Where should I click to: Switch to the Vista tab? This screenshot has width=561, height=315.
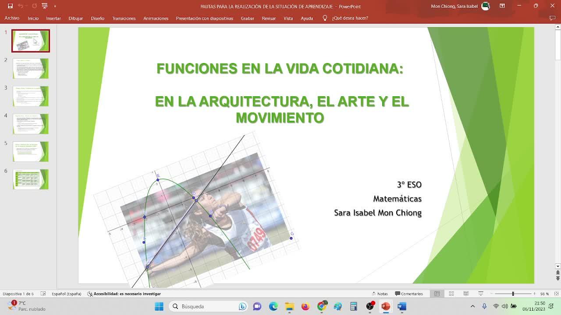click(x=288, y=18)
